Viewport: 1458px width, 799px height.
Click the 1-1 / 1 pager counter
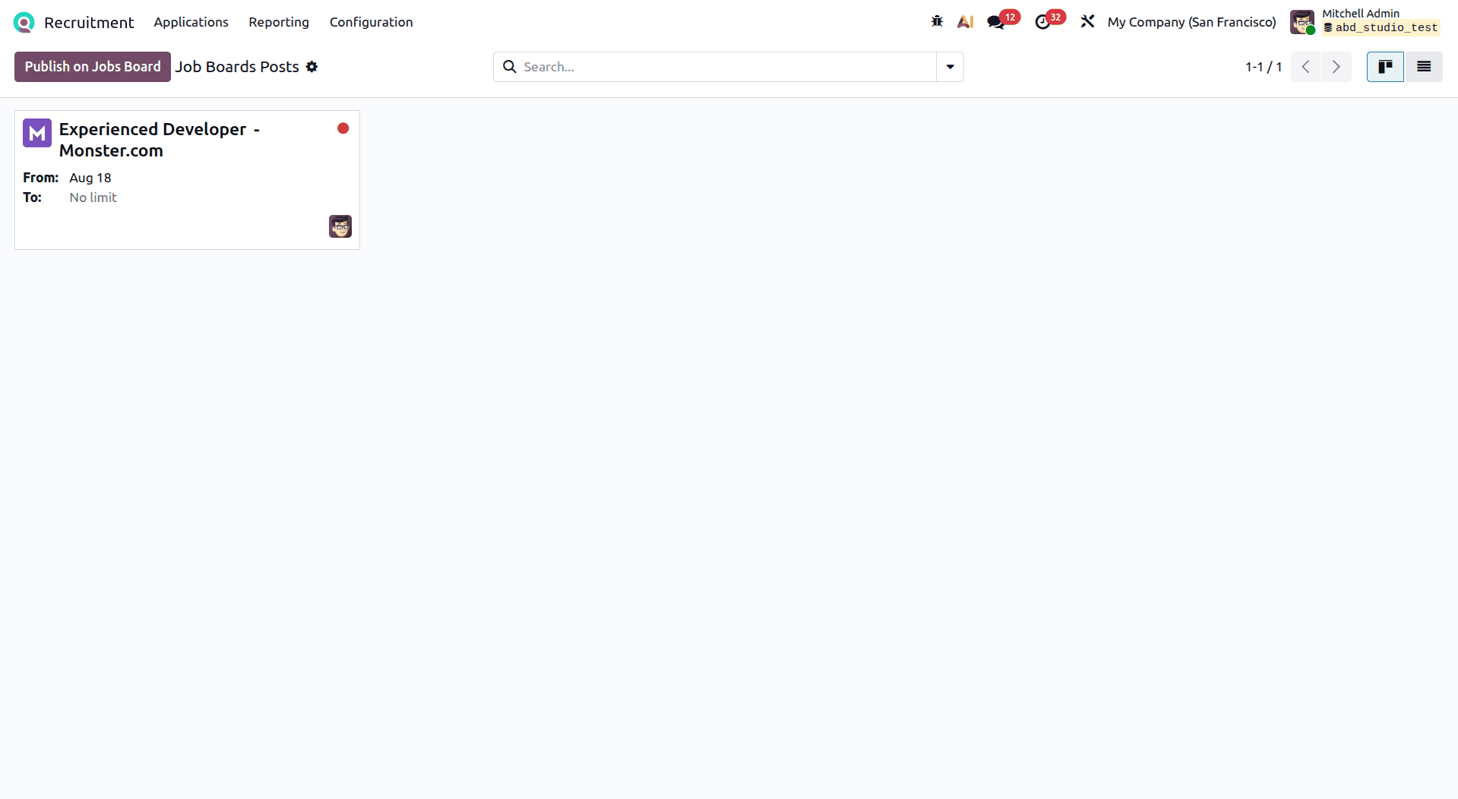[1263, 67]
